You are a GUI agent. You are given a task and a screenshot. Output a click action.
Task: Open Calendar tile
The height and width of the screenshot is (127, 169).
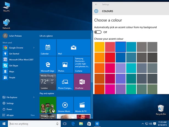coord(48,47)
